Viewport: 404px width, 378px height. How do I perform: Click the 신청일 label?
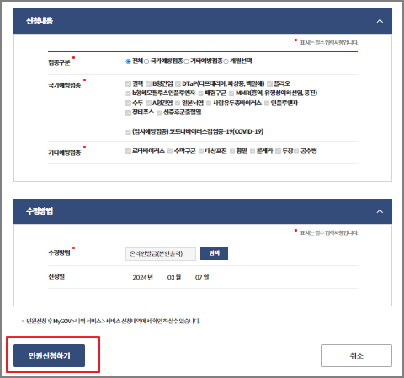[x=56, y=276]
